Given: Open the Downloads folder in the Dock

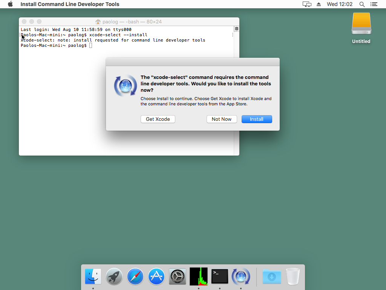Looking at the screenshot, I should coord(272,276).
